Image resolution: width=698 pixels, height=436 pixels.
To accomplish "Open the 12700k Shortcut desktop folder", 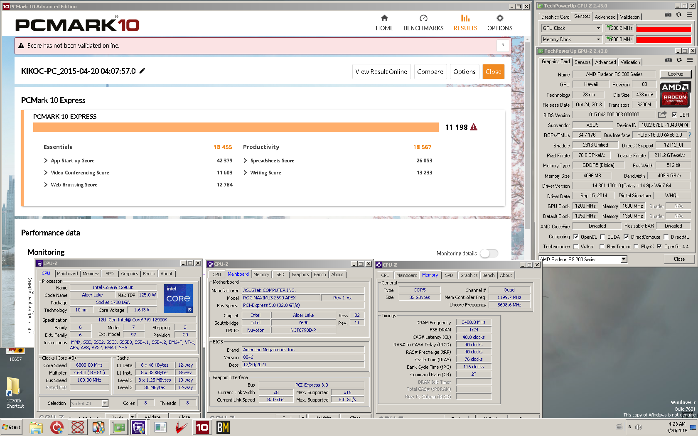I will point(15,393).
